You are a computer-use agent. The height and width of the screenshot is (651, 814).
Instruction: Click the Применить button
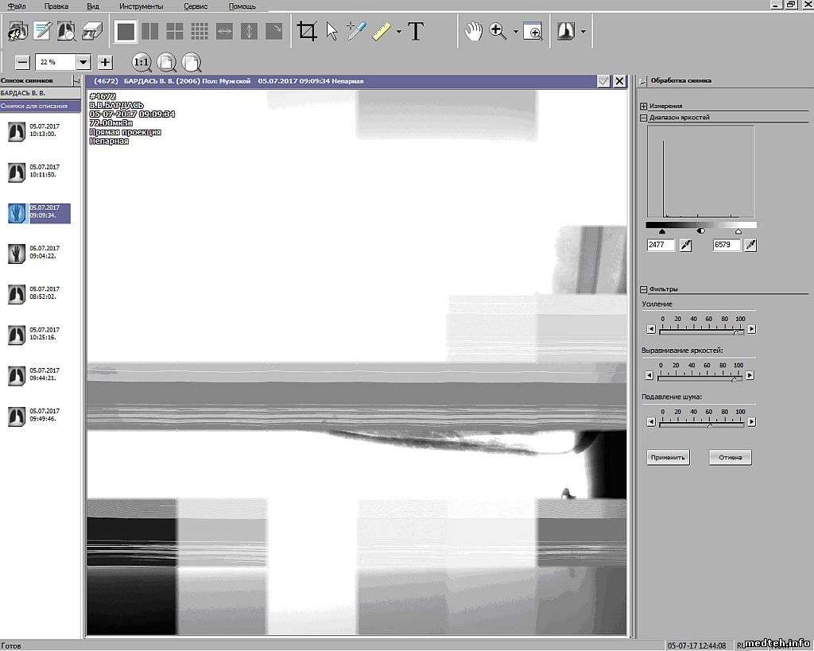coord(668,457)
